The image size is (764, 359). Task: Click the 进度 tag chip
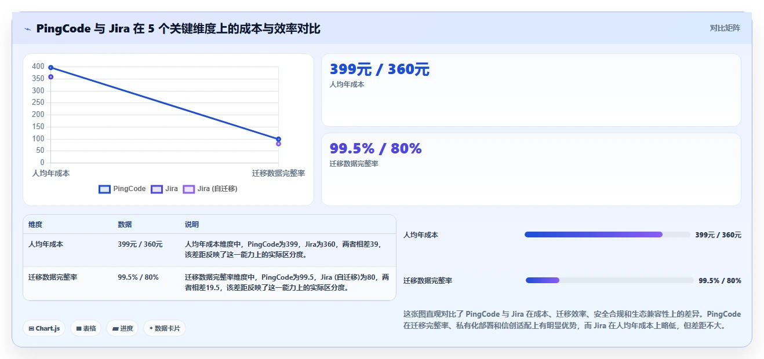pos(122,328)
